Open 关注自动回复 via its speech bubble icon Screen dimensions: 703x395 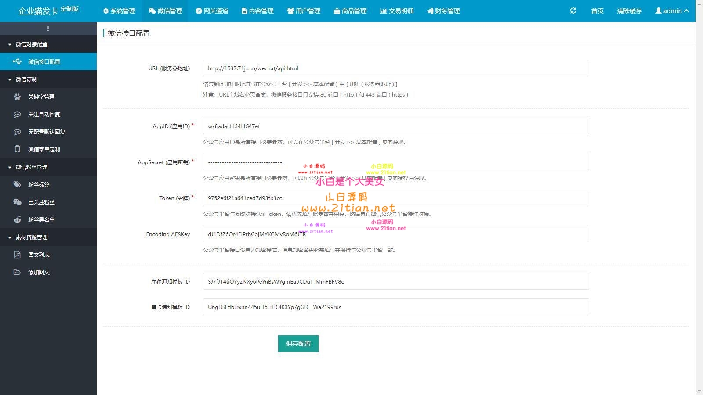coord(17,114)
